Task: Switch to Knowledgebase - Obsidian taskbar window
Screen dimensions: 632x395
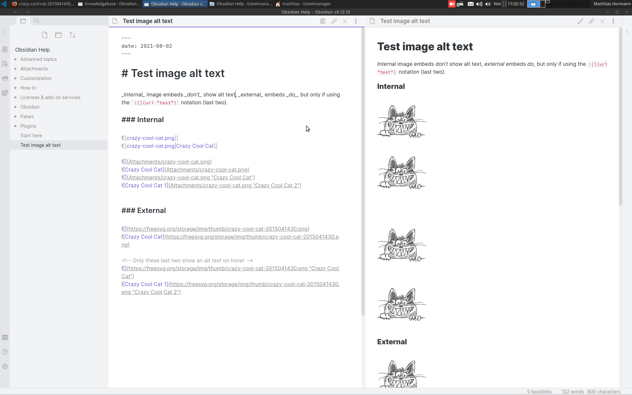Action: pos(109,4)
